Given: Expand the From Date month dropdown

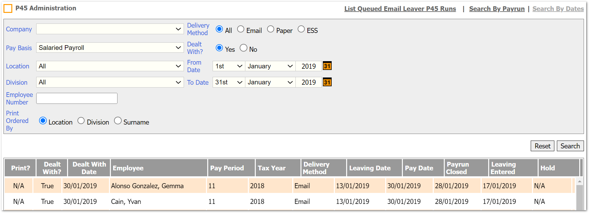Looking at the screenshot, I should [x=270, y=66].
